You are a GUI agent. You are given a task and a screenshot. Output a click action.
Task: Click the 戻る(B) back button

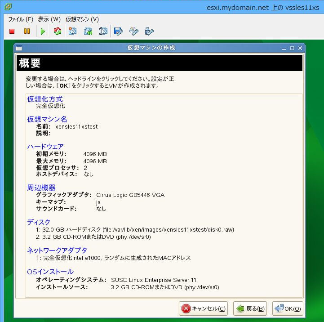tap(250, 309)
